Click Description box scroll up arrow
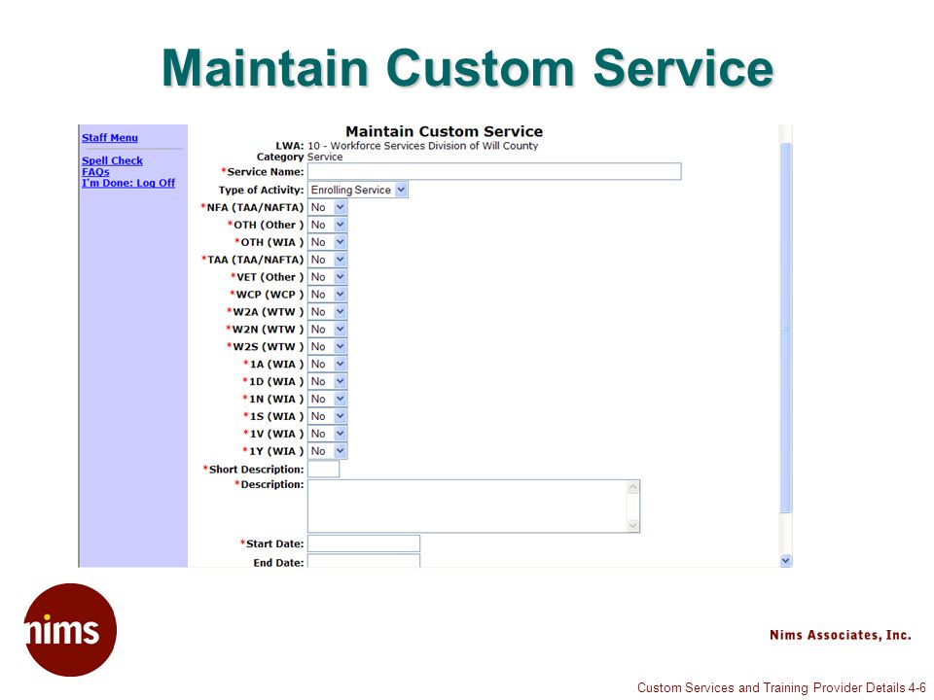The height and width of the screenshot is (700, 934). click(x=632, y=487)
